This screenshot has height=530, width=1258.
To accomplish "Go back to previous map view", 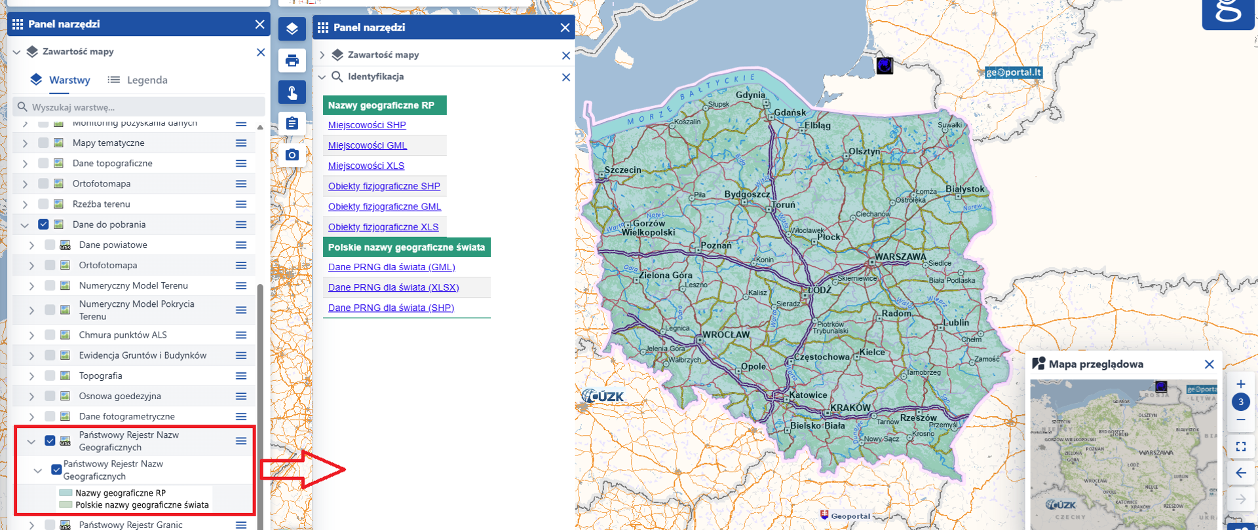I will [1241, 472].
